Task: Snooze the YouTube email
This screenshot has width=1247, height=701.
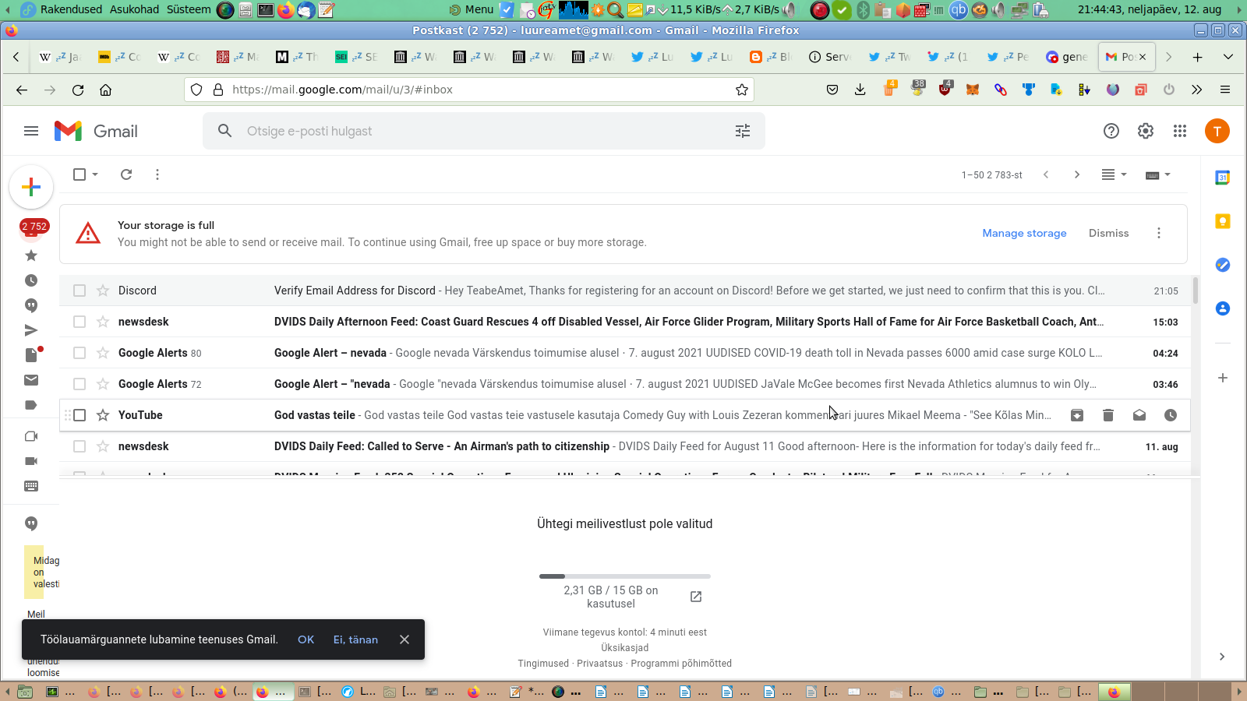Action: pos(1171,415)
